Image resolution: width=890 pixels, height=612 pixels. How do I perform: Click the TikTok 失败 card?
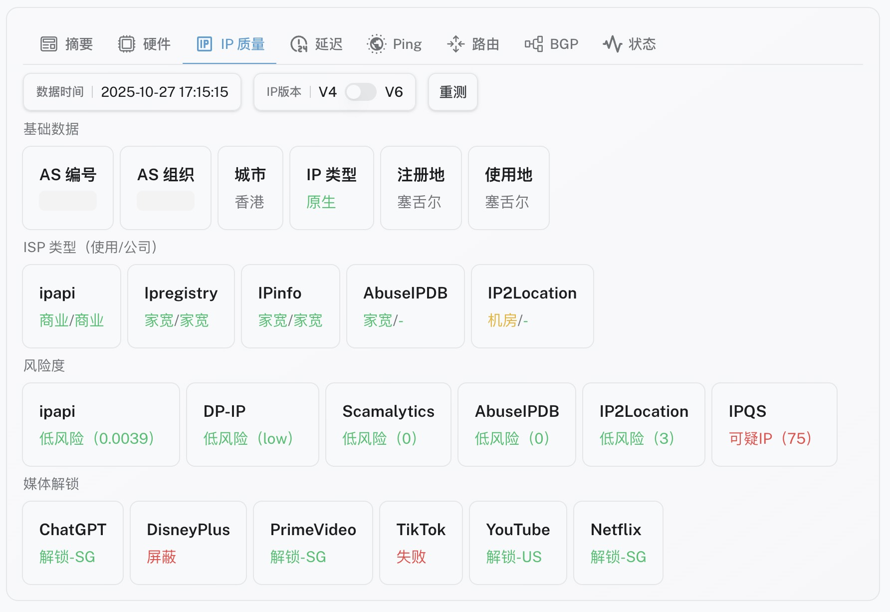421,543
